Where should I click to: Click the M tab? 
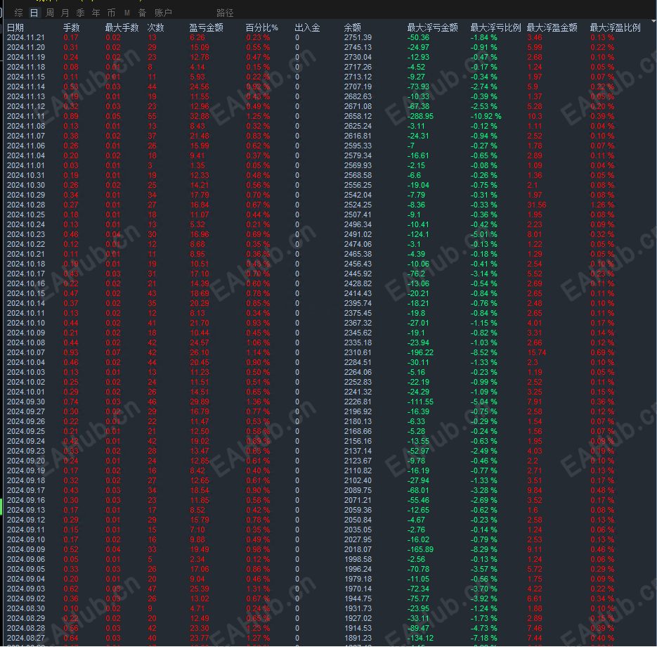(x=127, y=13)
